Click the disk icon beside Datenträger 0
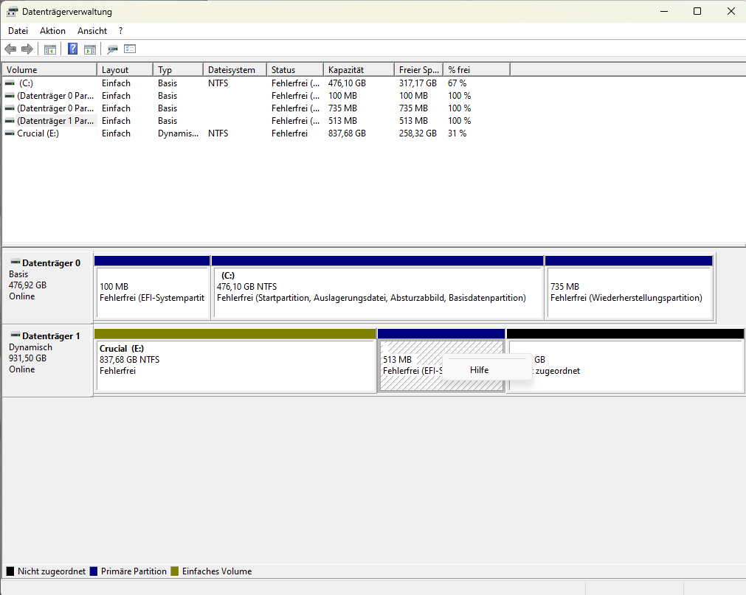This screenshot has height=595, width=746. click(x=15, y=262)
